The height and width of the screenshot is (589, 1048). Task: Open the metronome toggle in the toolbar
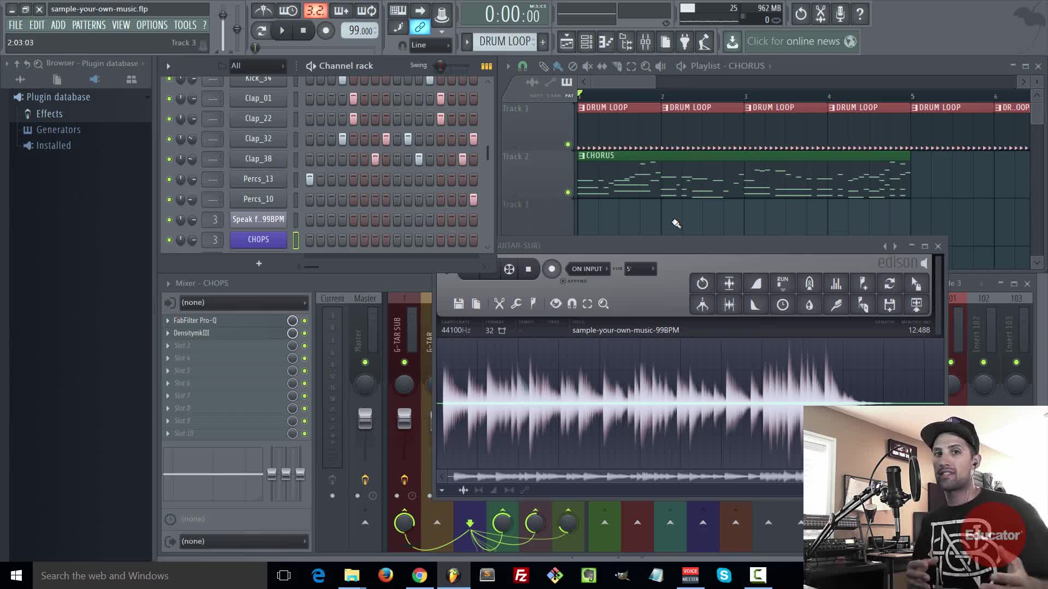coord(263,11)
